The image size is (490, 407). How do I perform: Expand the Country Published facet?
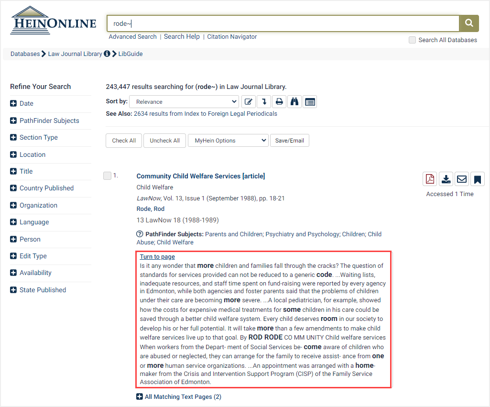(13, 188)
